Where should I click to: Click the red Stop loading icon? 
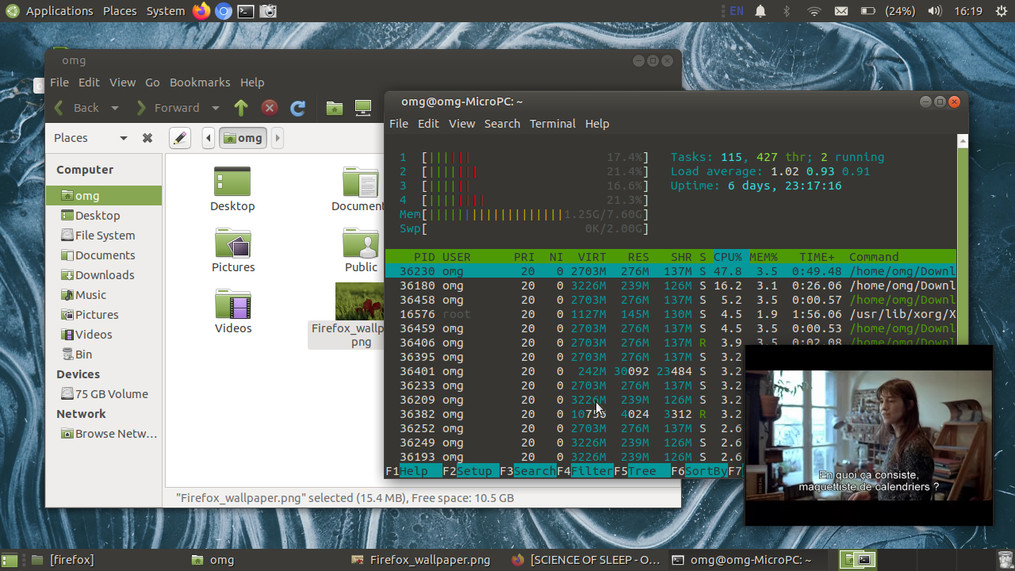coord(270,108)
